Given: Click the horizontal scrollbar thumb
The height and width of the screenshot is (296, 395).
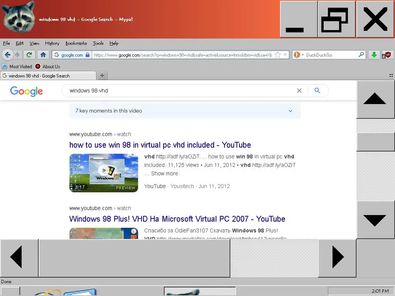Looking at the screenshot, I should (134, 258).
